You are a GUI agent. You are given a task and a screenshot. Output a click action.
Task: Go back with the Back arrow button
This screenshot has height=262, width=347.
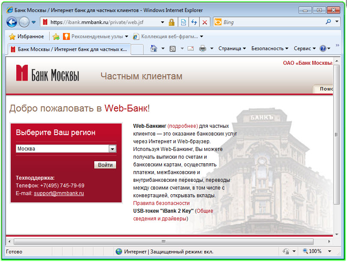[x=12, y=22]
